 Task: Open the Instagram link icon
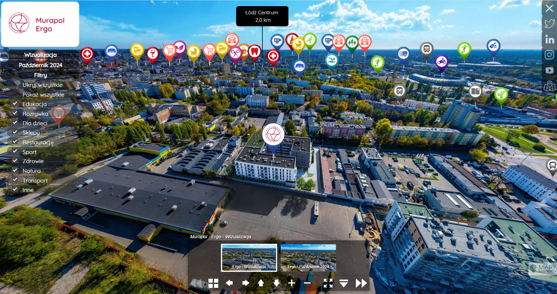coord(549,55)
